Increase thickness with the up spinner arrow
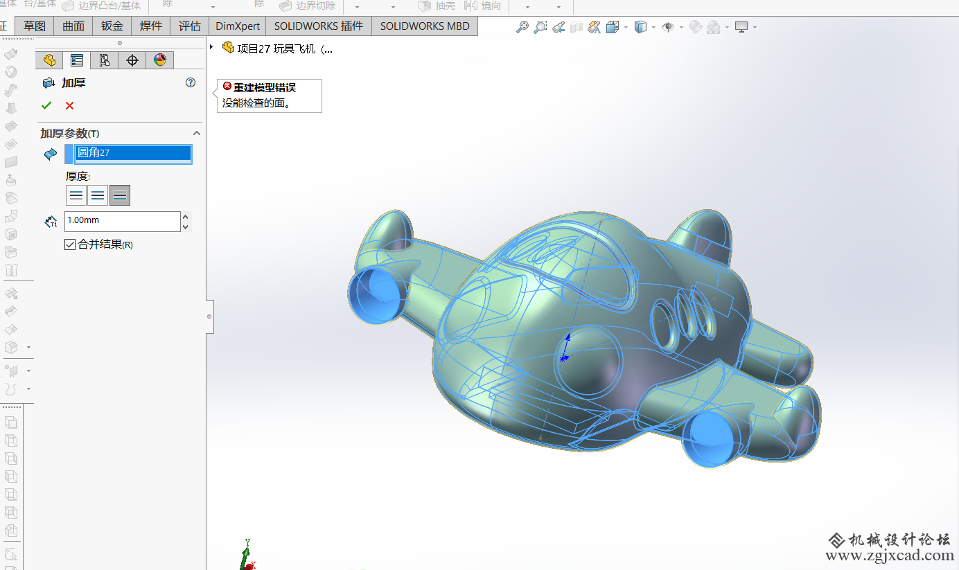The image size is (959, 570). [185, 217]
